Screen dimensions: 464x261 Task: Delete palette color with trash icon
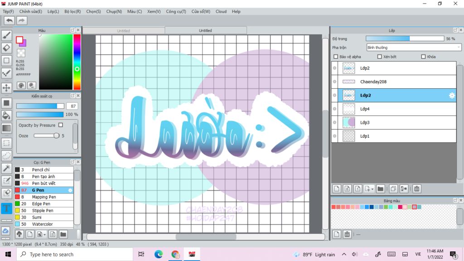(347, 234)
